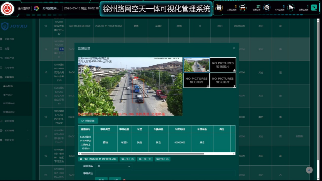Image resolution: width=322 pixels, height=181 pixels.
Task: Click BAE1164BE9EB000 cell in row 13
Action: click(80, 26)
